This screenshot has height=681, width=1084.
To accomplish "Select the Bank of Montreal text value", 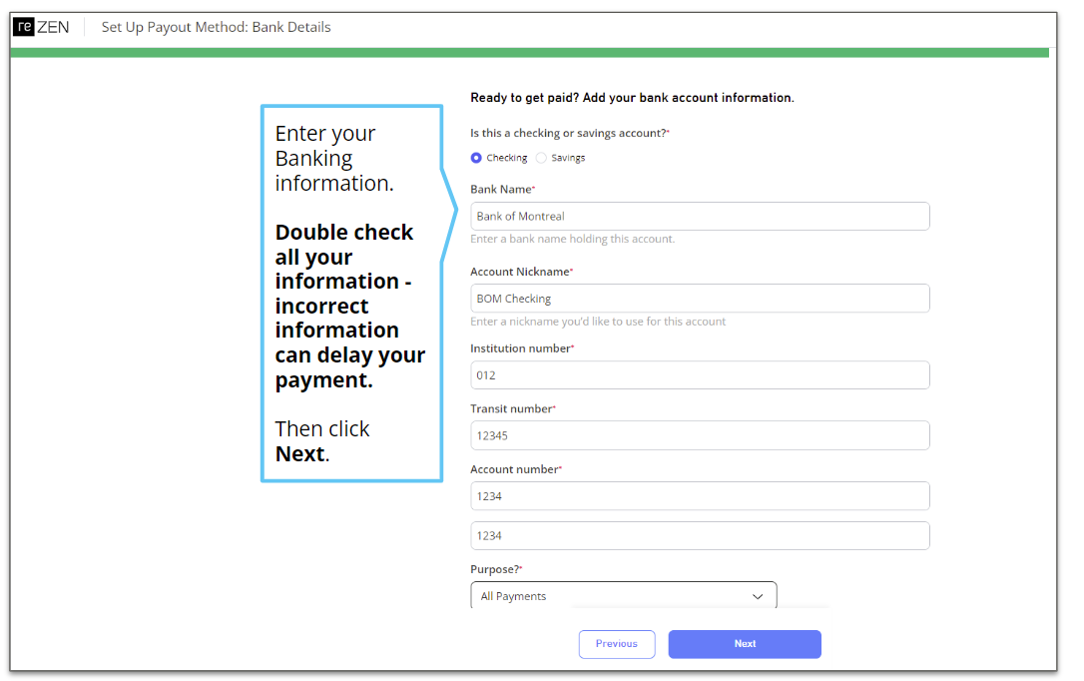I will point(522,216).
